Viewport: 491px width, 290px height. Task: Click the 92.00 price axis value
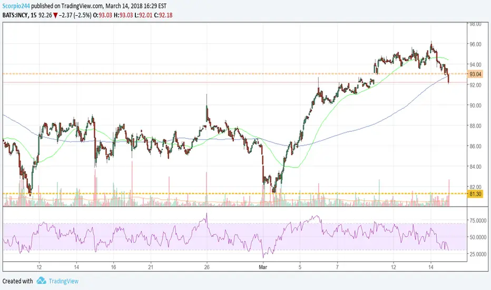click(x=475, y=85)
